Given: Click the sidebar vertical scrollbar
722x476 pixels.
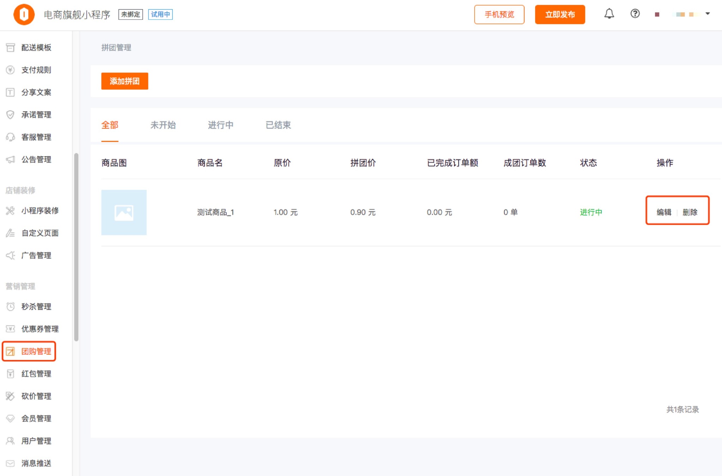Looking at the screenshot, I should click(x=76, y=247).
